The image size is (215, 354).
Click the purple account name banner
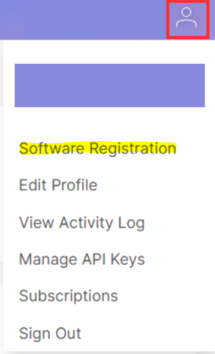click(x=109, y=85)
